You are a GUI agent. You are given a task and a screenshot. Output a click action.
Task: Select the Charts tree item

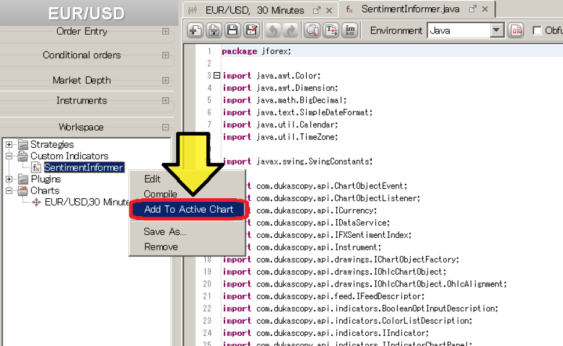pos(45,190)
